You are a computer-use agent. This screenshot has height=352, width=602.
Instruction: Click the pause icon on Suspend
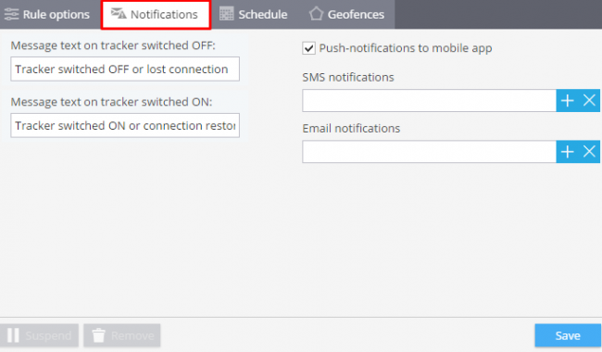[13, 335]
